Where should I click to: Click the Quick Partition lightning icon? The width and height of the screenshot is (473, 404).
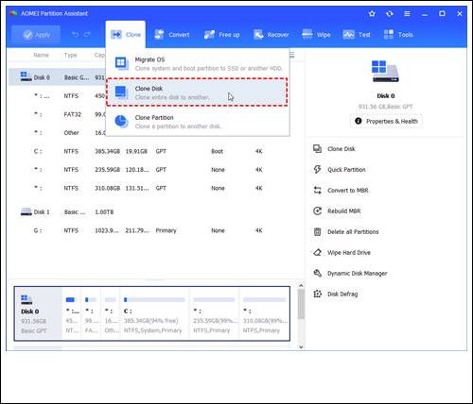click(317, 169)
